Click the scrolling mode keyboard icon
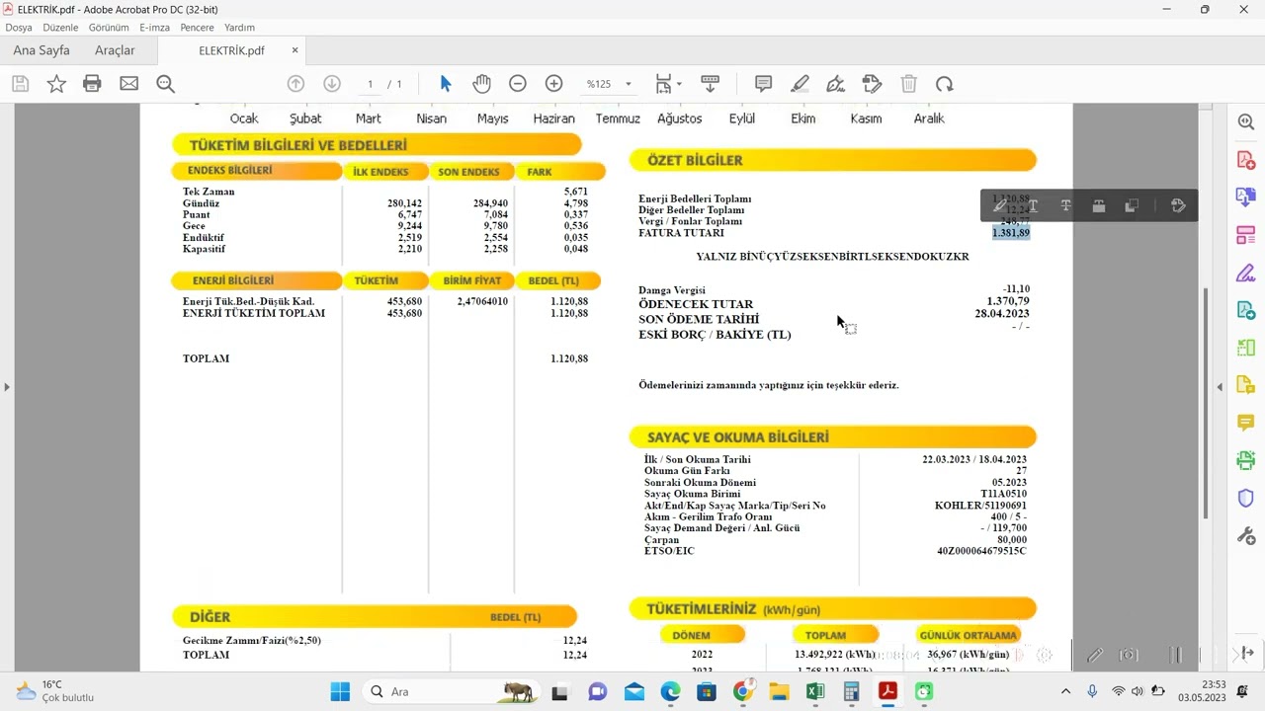Image resolution: width=1265 pixels, height=711 pixels. click(710, 84)
